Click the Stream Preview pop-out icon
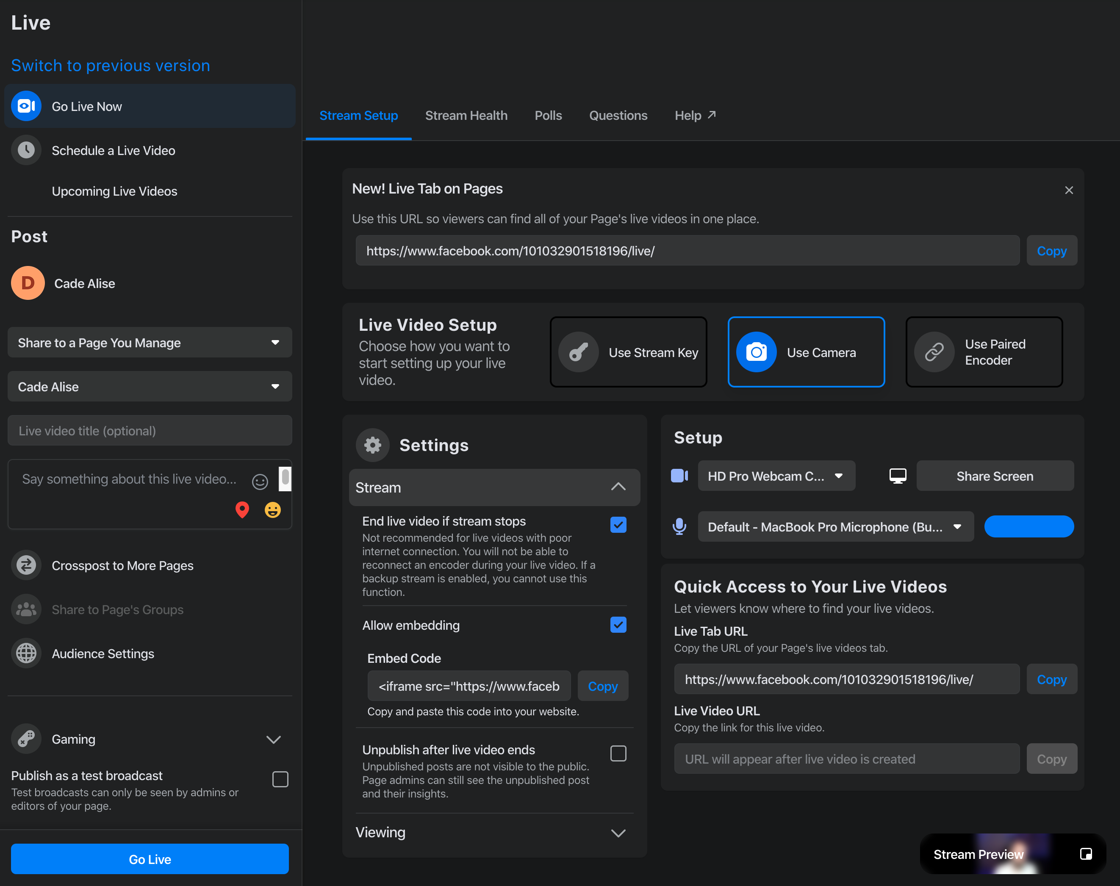 pyautogui.click(x=1086, y=854)
